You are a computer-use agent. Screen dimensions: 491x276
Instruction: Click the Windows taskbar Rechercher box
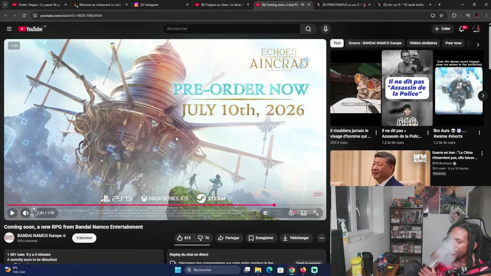212,270
